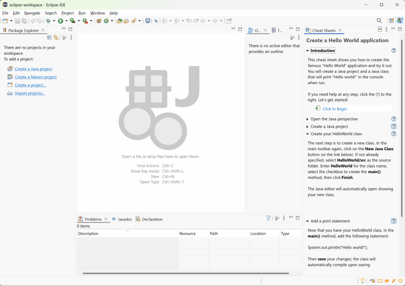Click the samples wand icon in status bar

394,281
